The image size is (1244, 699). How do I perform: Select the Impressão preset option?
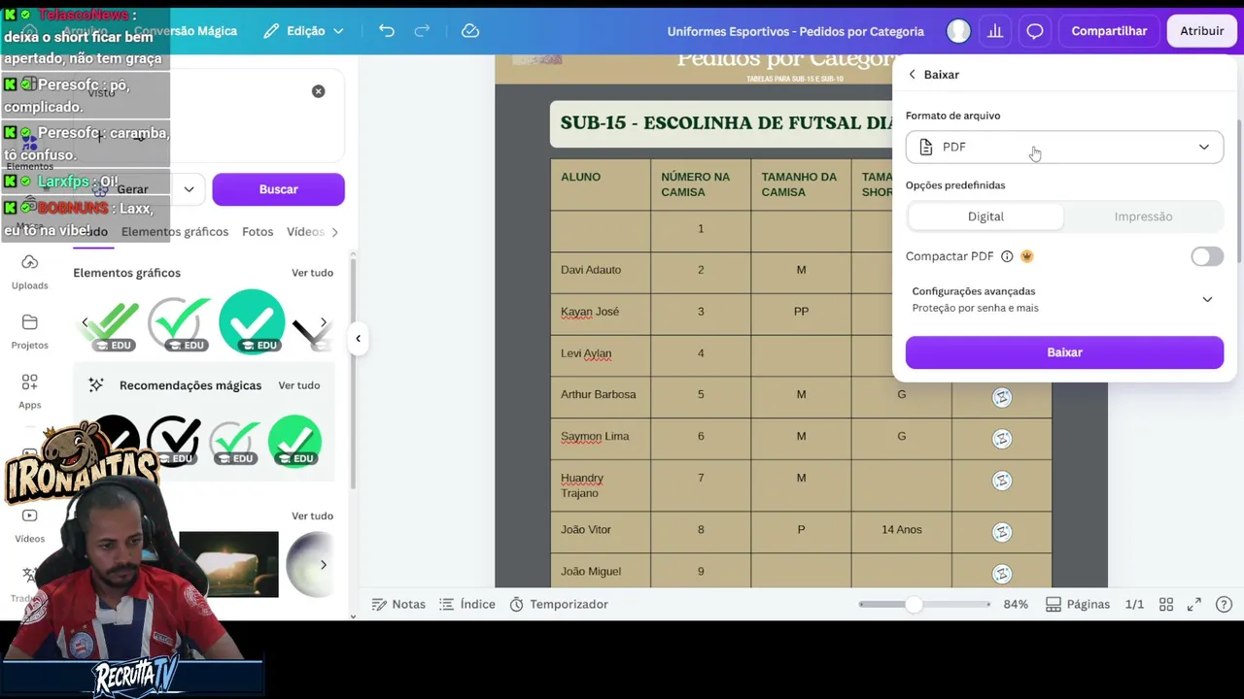click(x=1143, y=216)
